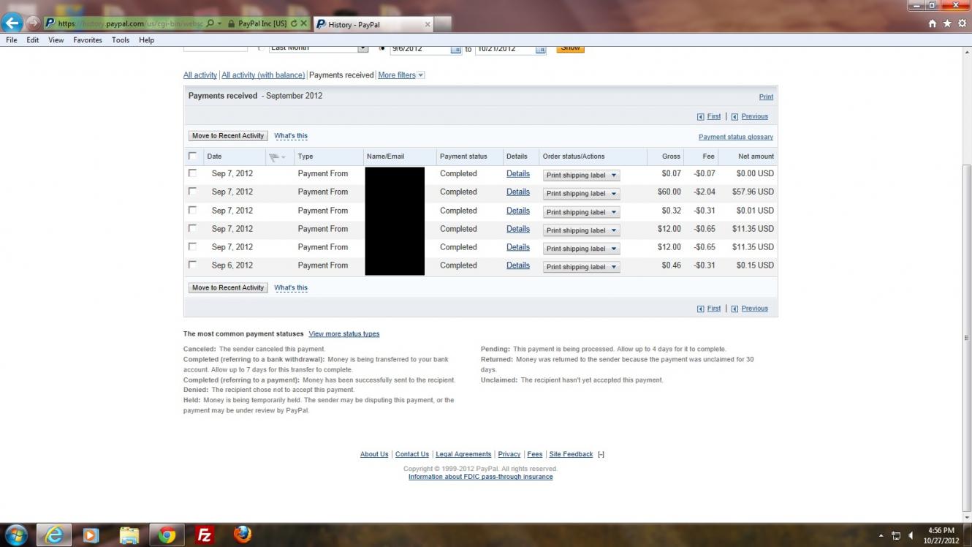Open Print shipping label dropdown for $60.00 row
This screenshot has width=972, height=547.
(581, 194)
